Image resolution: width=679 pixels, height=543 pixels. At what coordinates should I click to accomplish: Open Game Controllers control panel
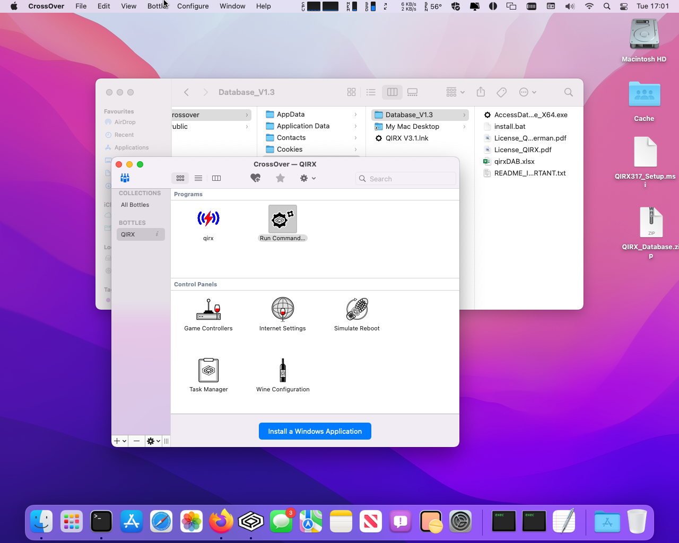click(208, 309)
